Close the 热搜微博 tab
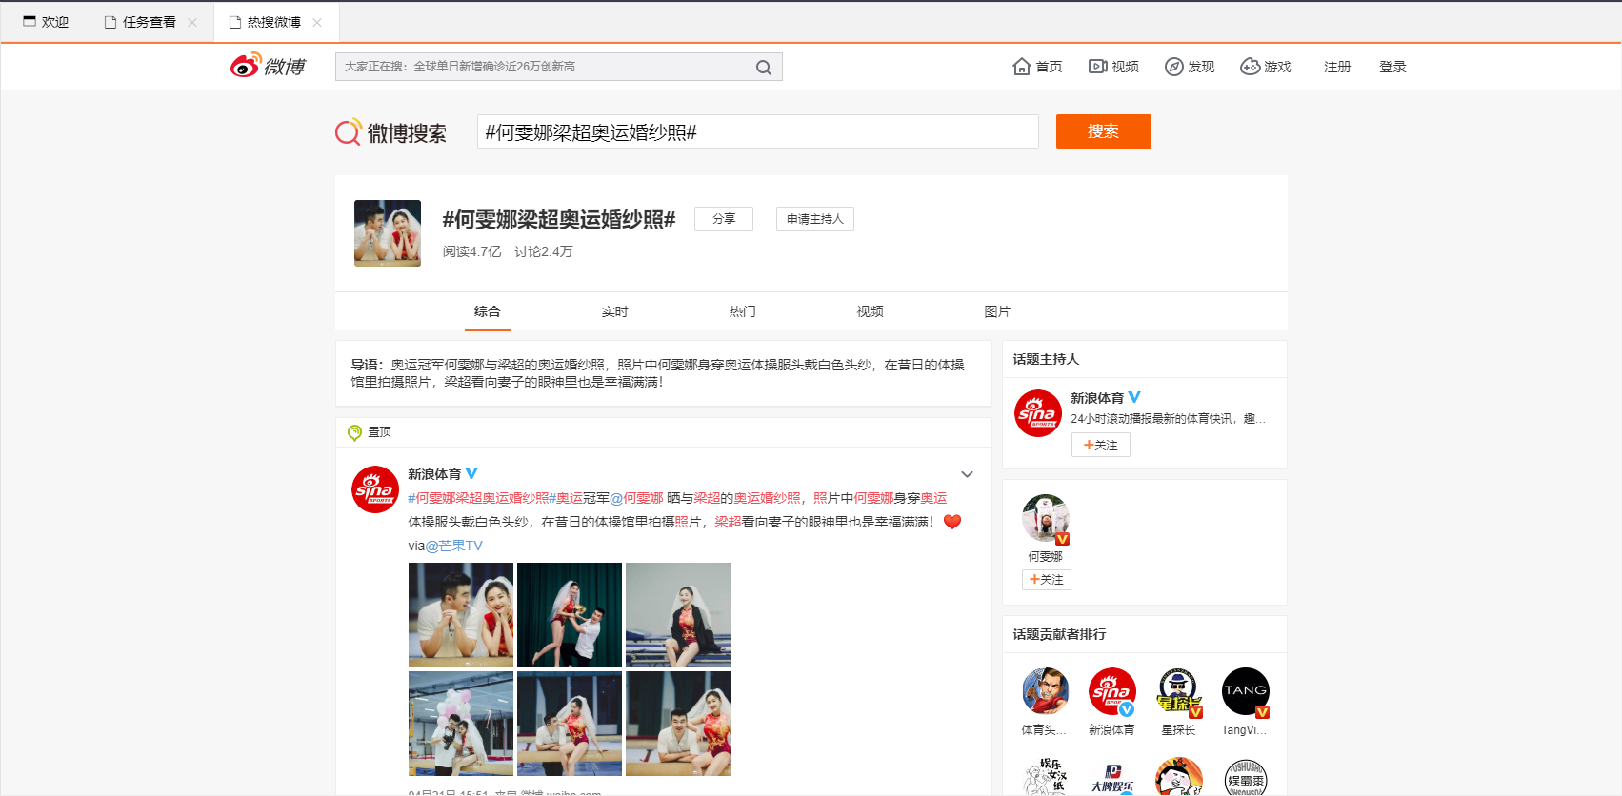This screenshot has height=796, width=1622. (x=317, y=22)
